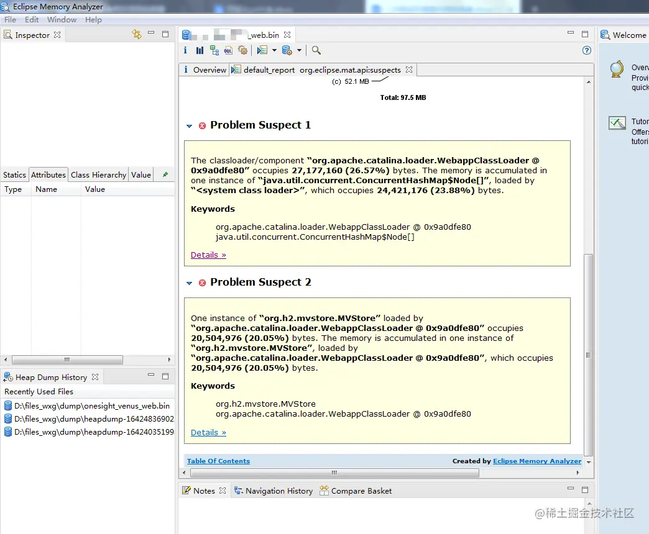Open Details link for Problem Suspect 1
The height and width of the screenshot is (534, 649).
[x=208, y=255]
